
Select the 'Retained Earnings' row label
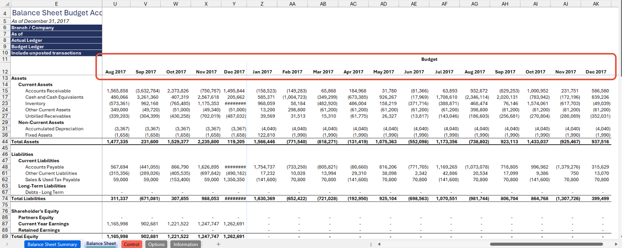[39, 230]
